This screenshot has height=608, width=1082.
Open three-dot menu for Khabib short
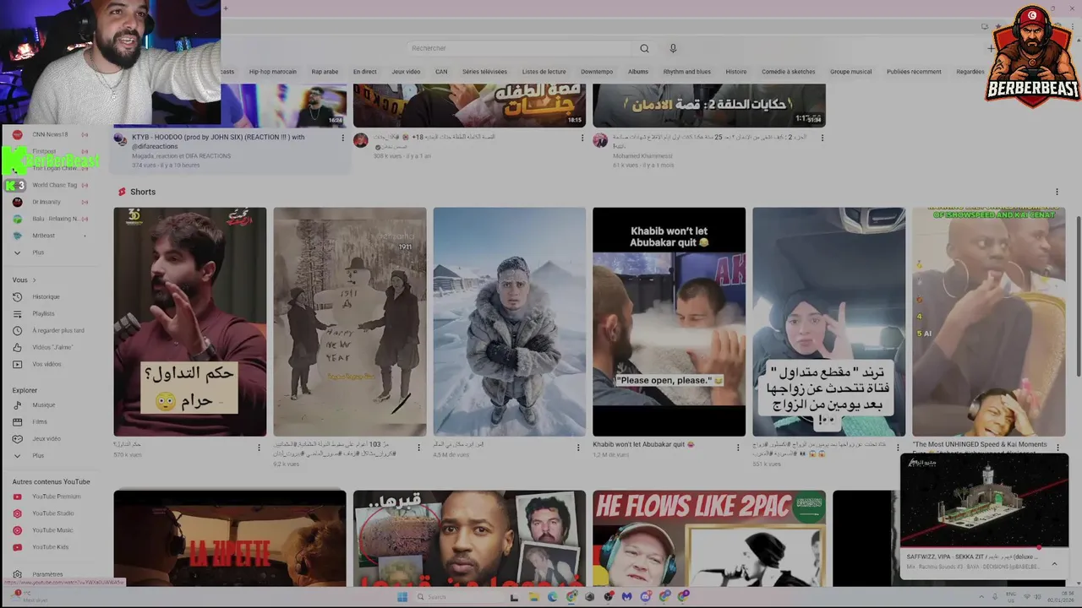click(x=738, y=448)
